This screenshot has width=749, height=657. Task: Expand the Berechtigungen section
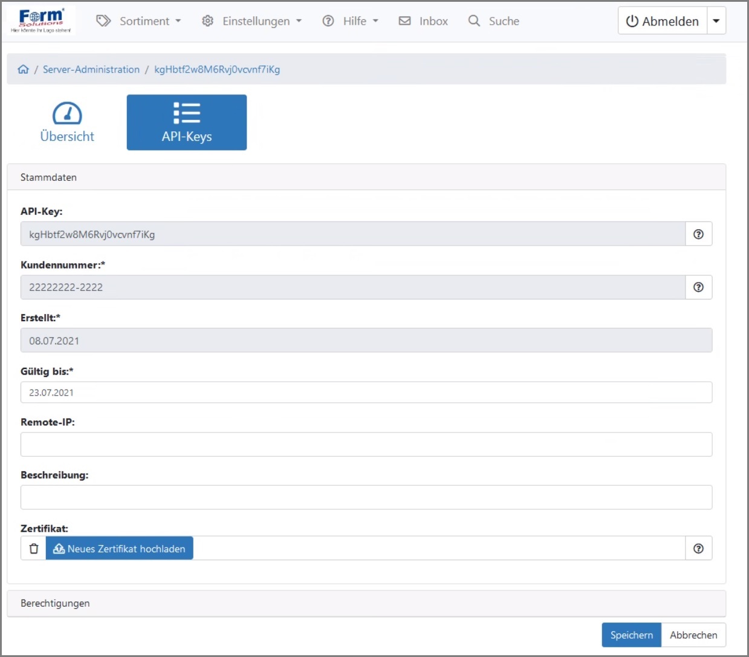[x=55, y=603]
